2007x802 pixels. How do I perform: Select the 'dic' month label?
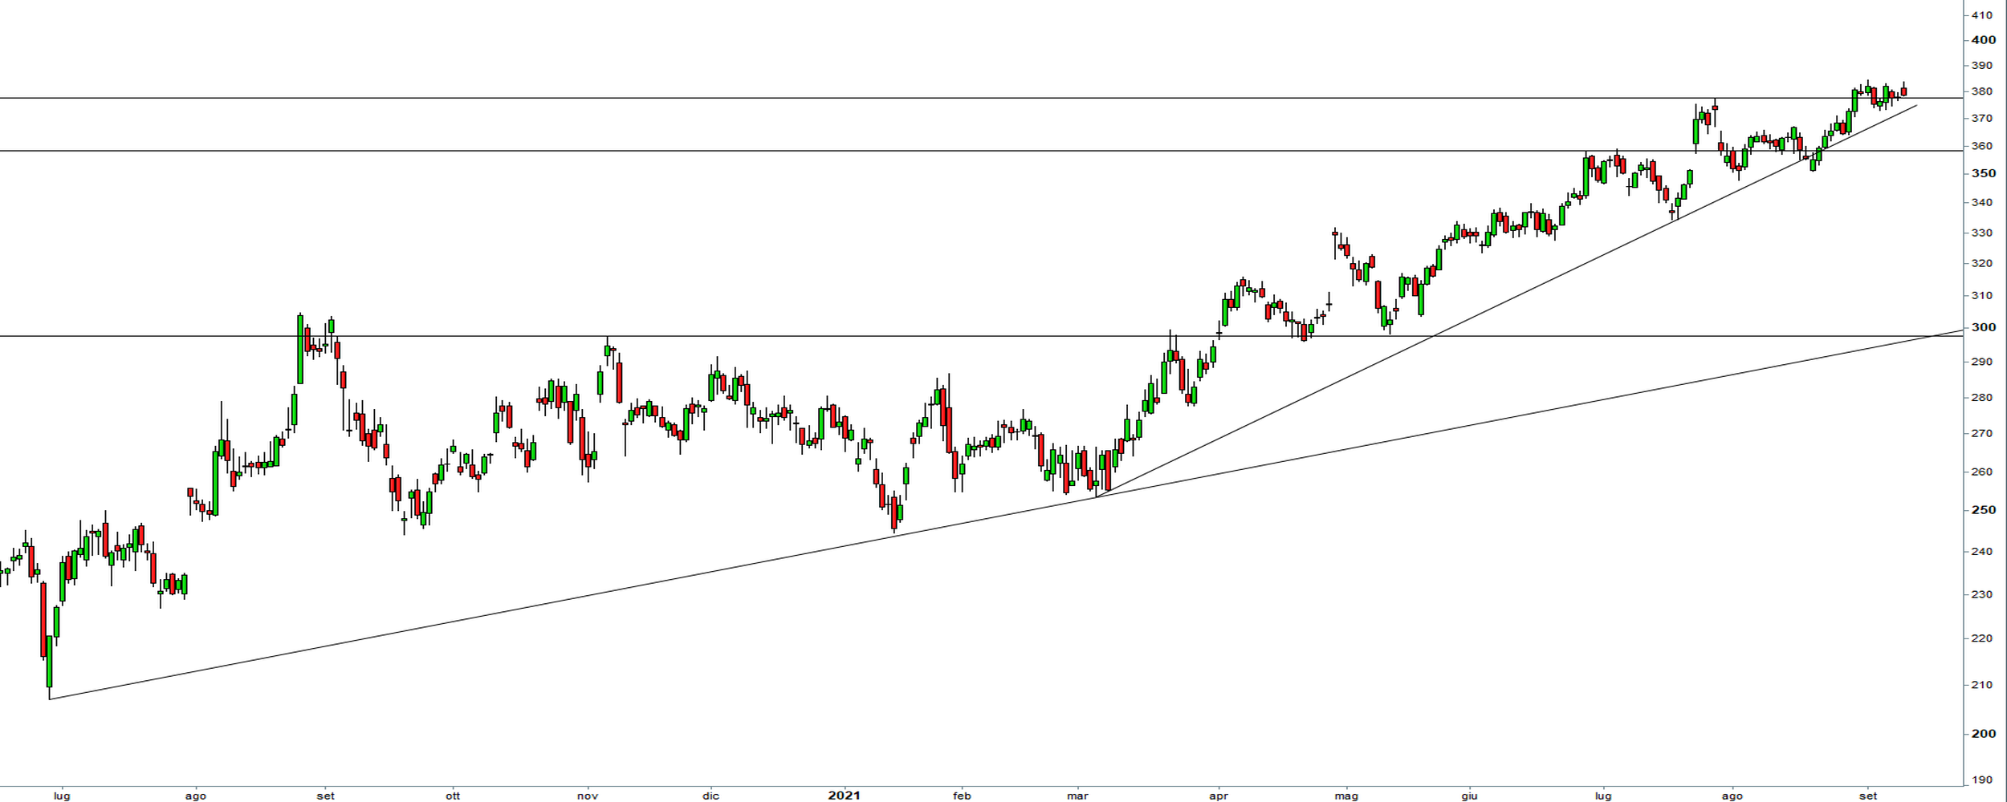click(x=710, y=796)
